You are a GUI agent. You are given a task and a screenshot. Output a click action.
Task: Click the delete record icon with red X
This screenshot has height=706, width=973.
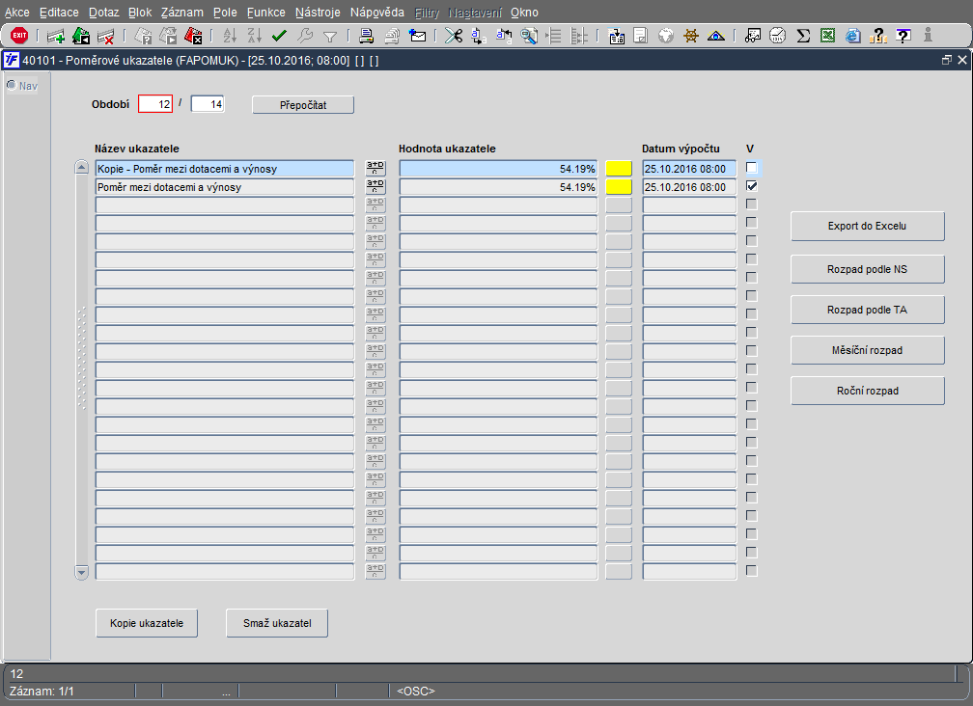(106, 36)
